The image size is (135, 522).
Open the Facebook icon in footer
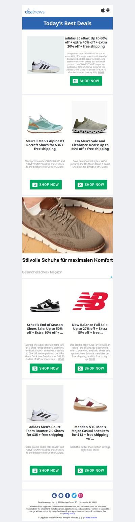click(x=67, y=495)
